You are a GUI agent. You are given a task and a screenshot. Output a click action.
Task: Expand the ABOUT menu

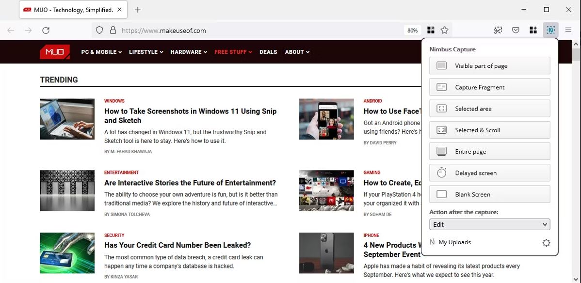(297, 52)
